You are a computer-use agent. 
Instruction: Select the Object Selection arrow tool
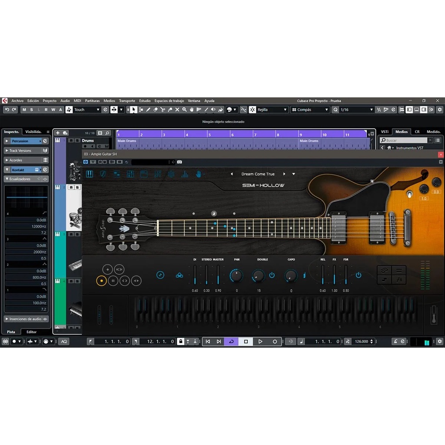coord(133,110)
